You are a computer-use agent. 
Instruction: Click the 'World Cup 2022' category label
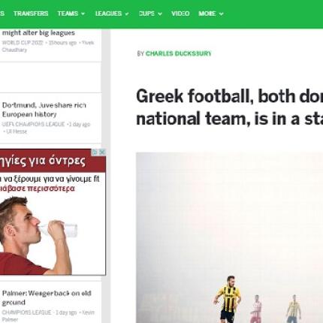23,43
